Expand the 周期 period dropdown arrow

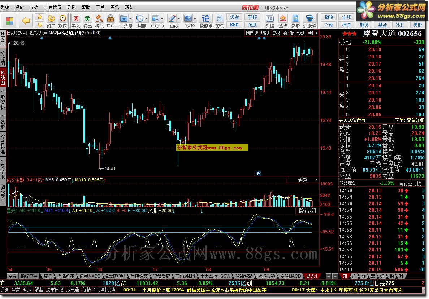[146, 19]
